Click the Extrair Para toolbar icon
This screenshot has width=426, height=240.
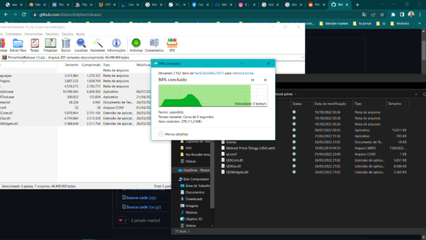point(18,45)
